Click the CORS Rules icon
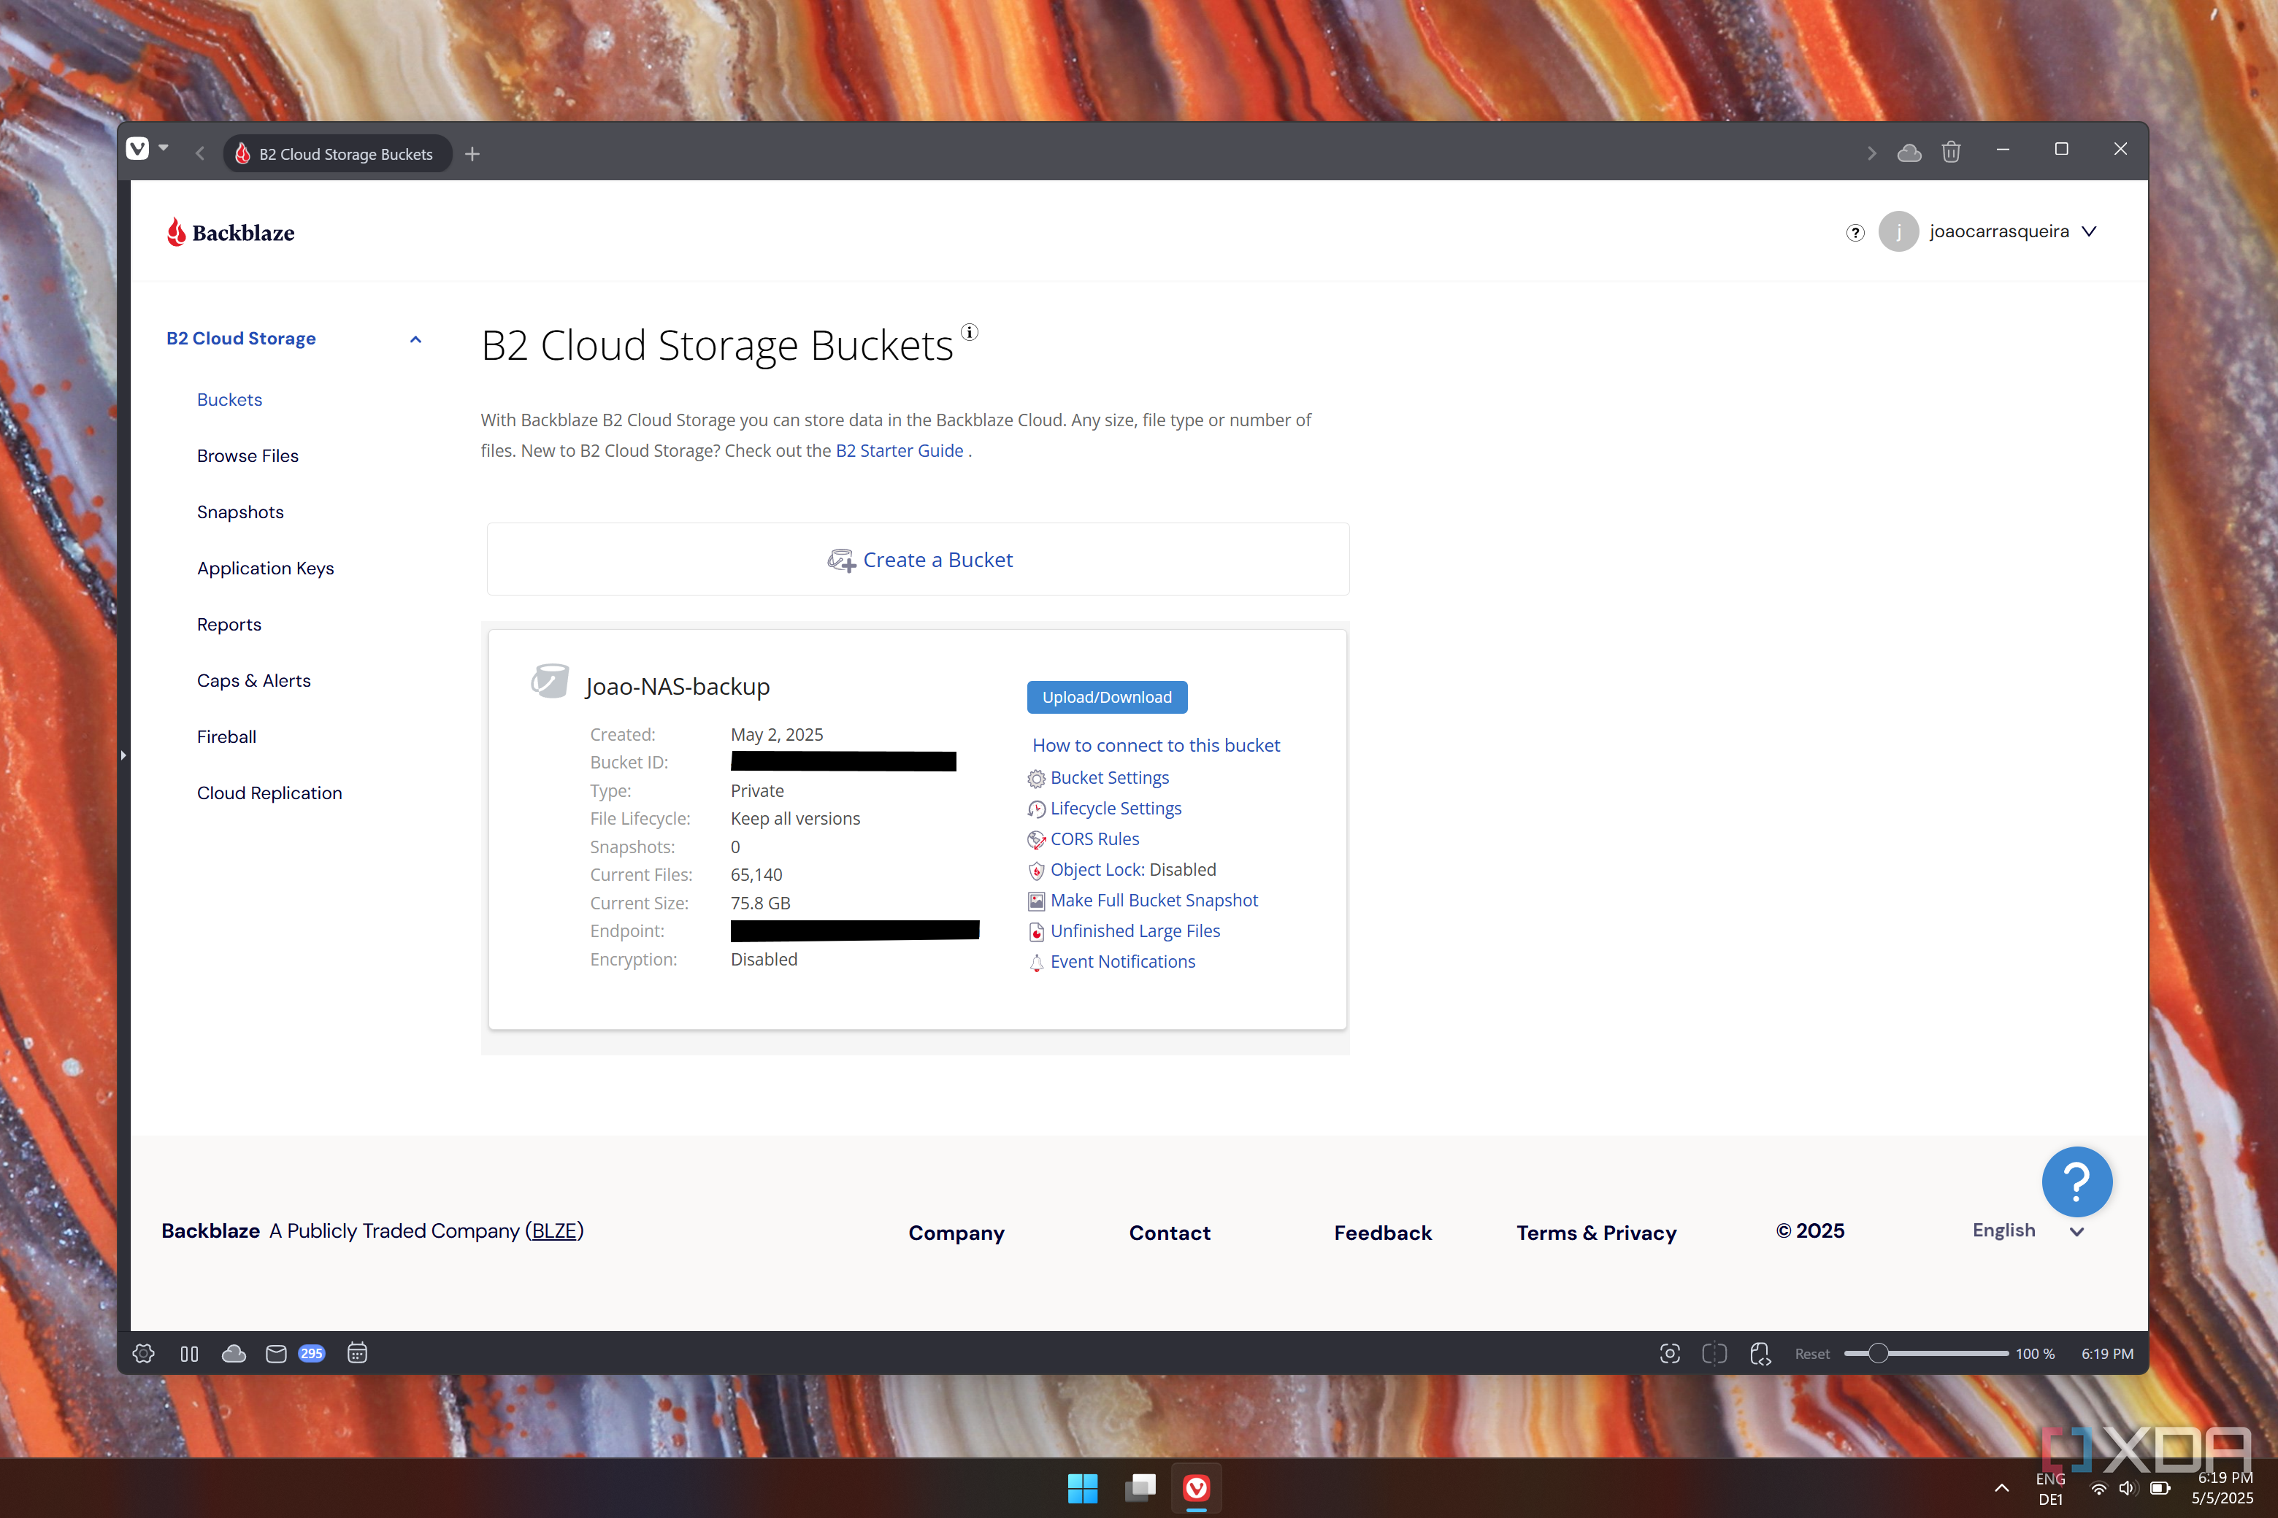Viewport: 2278px width, 1518px height. coord(1036,840)
